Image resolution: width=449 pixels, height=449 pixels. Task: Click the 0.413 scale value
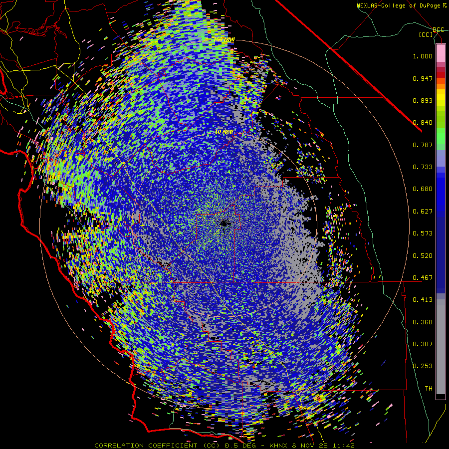coord(423,300)
